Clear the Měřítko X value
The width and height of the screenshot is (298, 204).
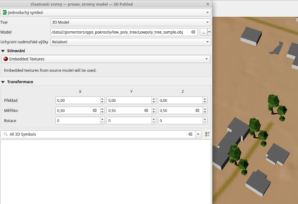point(95,110)
